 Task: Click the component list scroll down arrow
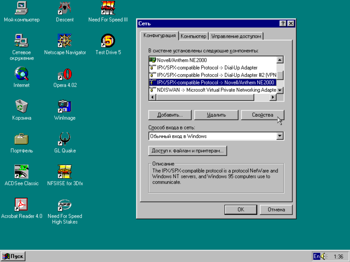pos(280,90)
